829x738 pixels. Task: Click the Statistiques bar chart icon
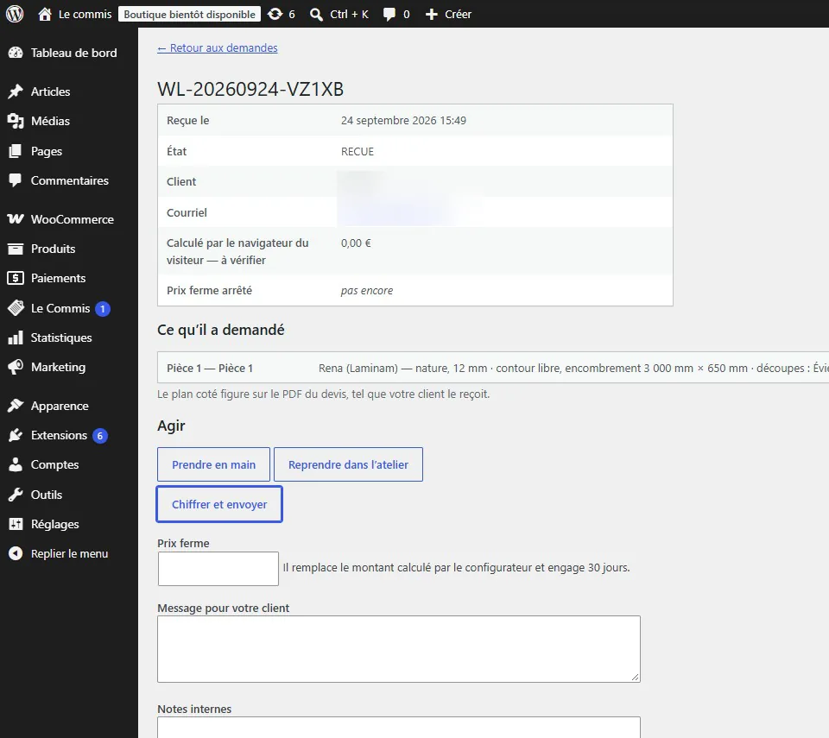pos(16,337)
